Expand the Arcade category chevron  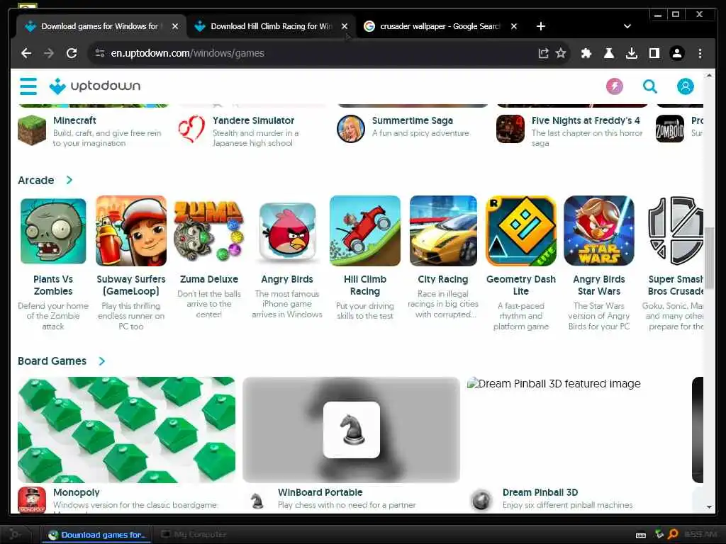tap(69, 180)
